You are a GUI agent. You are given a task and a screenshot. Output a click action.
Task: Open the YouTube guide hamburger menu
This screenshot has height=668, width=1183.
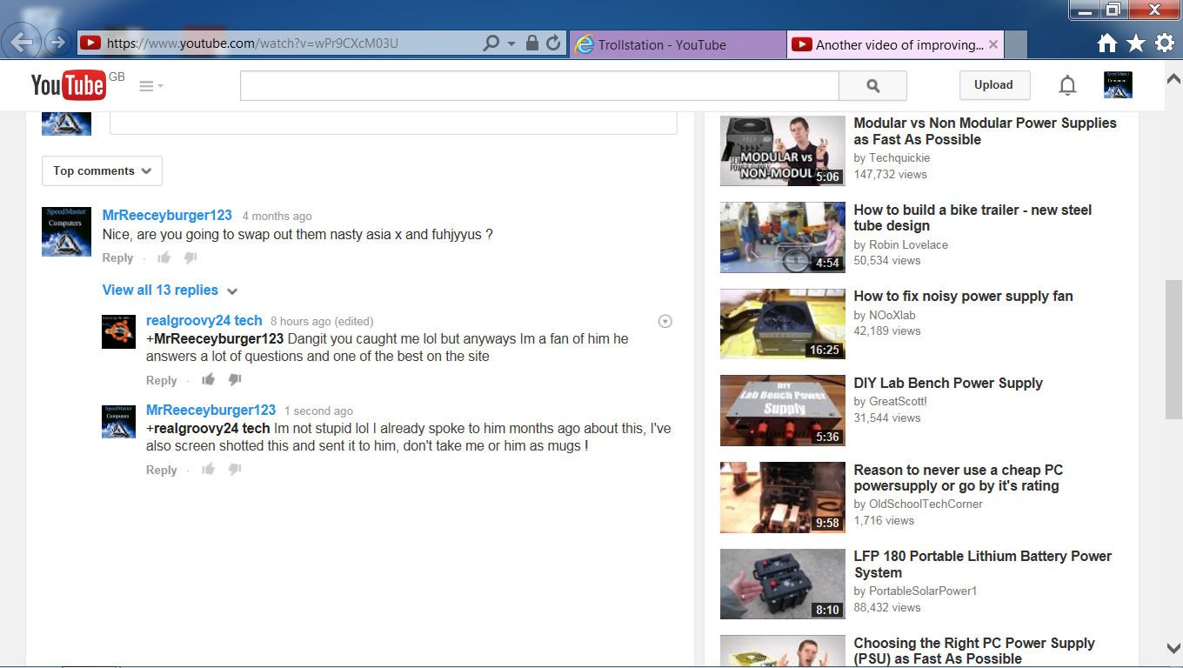point(151,86)
